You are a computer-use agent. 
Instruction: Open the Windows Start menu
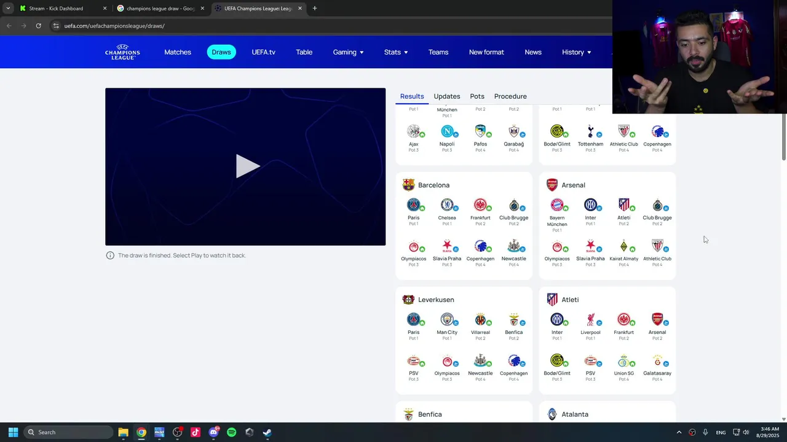[x=13, y=432]
